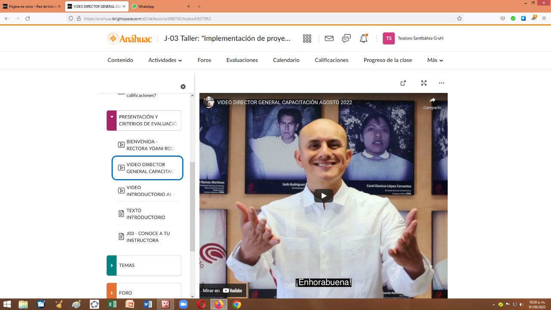Screen dimensions: 551x310
Task: Open the course selector waffle icon
Action: [307, 38]
